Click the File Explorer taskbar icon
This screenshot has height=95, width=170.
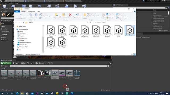pos(22,93)
